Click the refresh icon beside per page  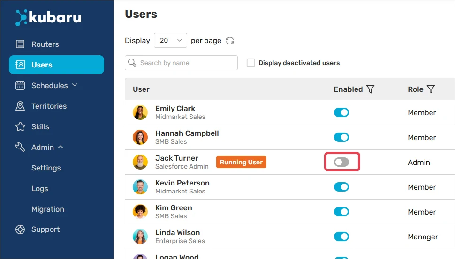pos(230,41)
